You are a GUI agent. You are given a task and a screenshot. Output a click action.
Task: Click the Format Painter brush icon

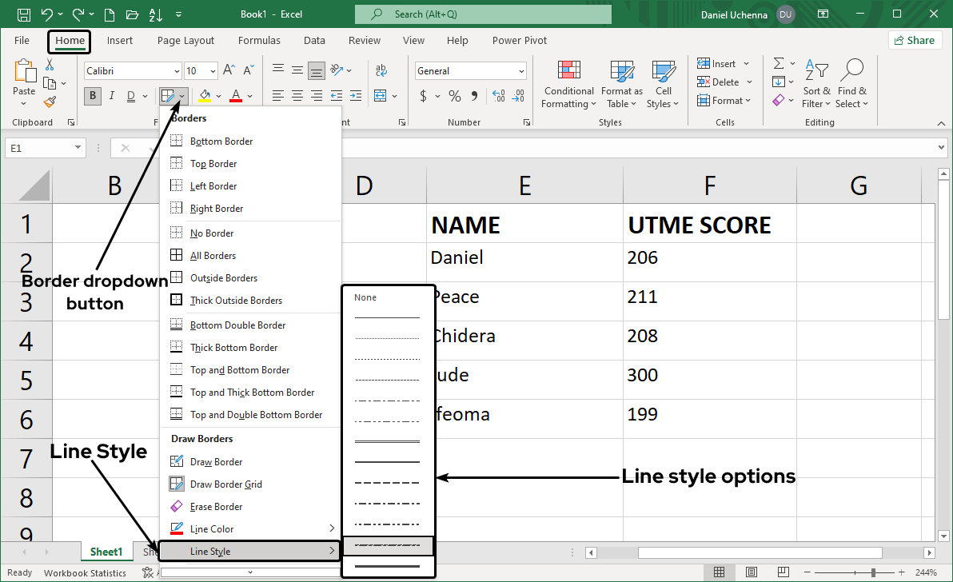[x=50, y=102]
